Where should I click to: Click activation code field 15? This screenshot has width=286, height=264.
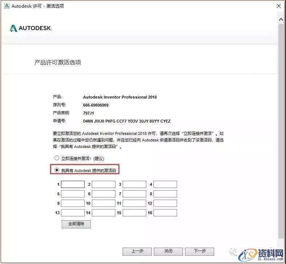[x=134, y=213]
